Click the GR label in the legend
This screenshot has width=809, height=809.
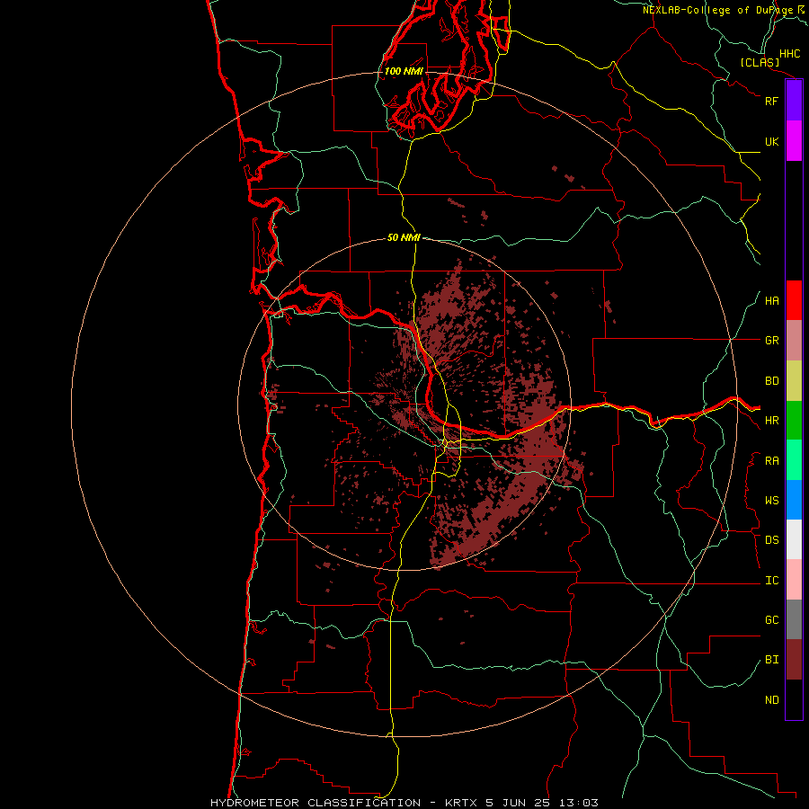[771, 341]
